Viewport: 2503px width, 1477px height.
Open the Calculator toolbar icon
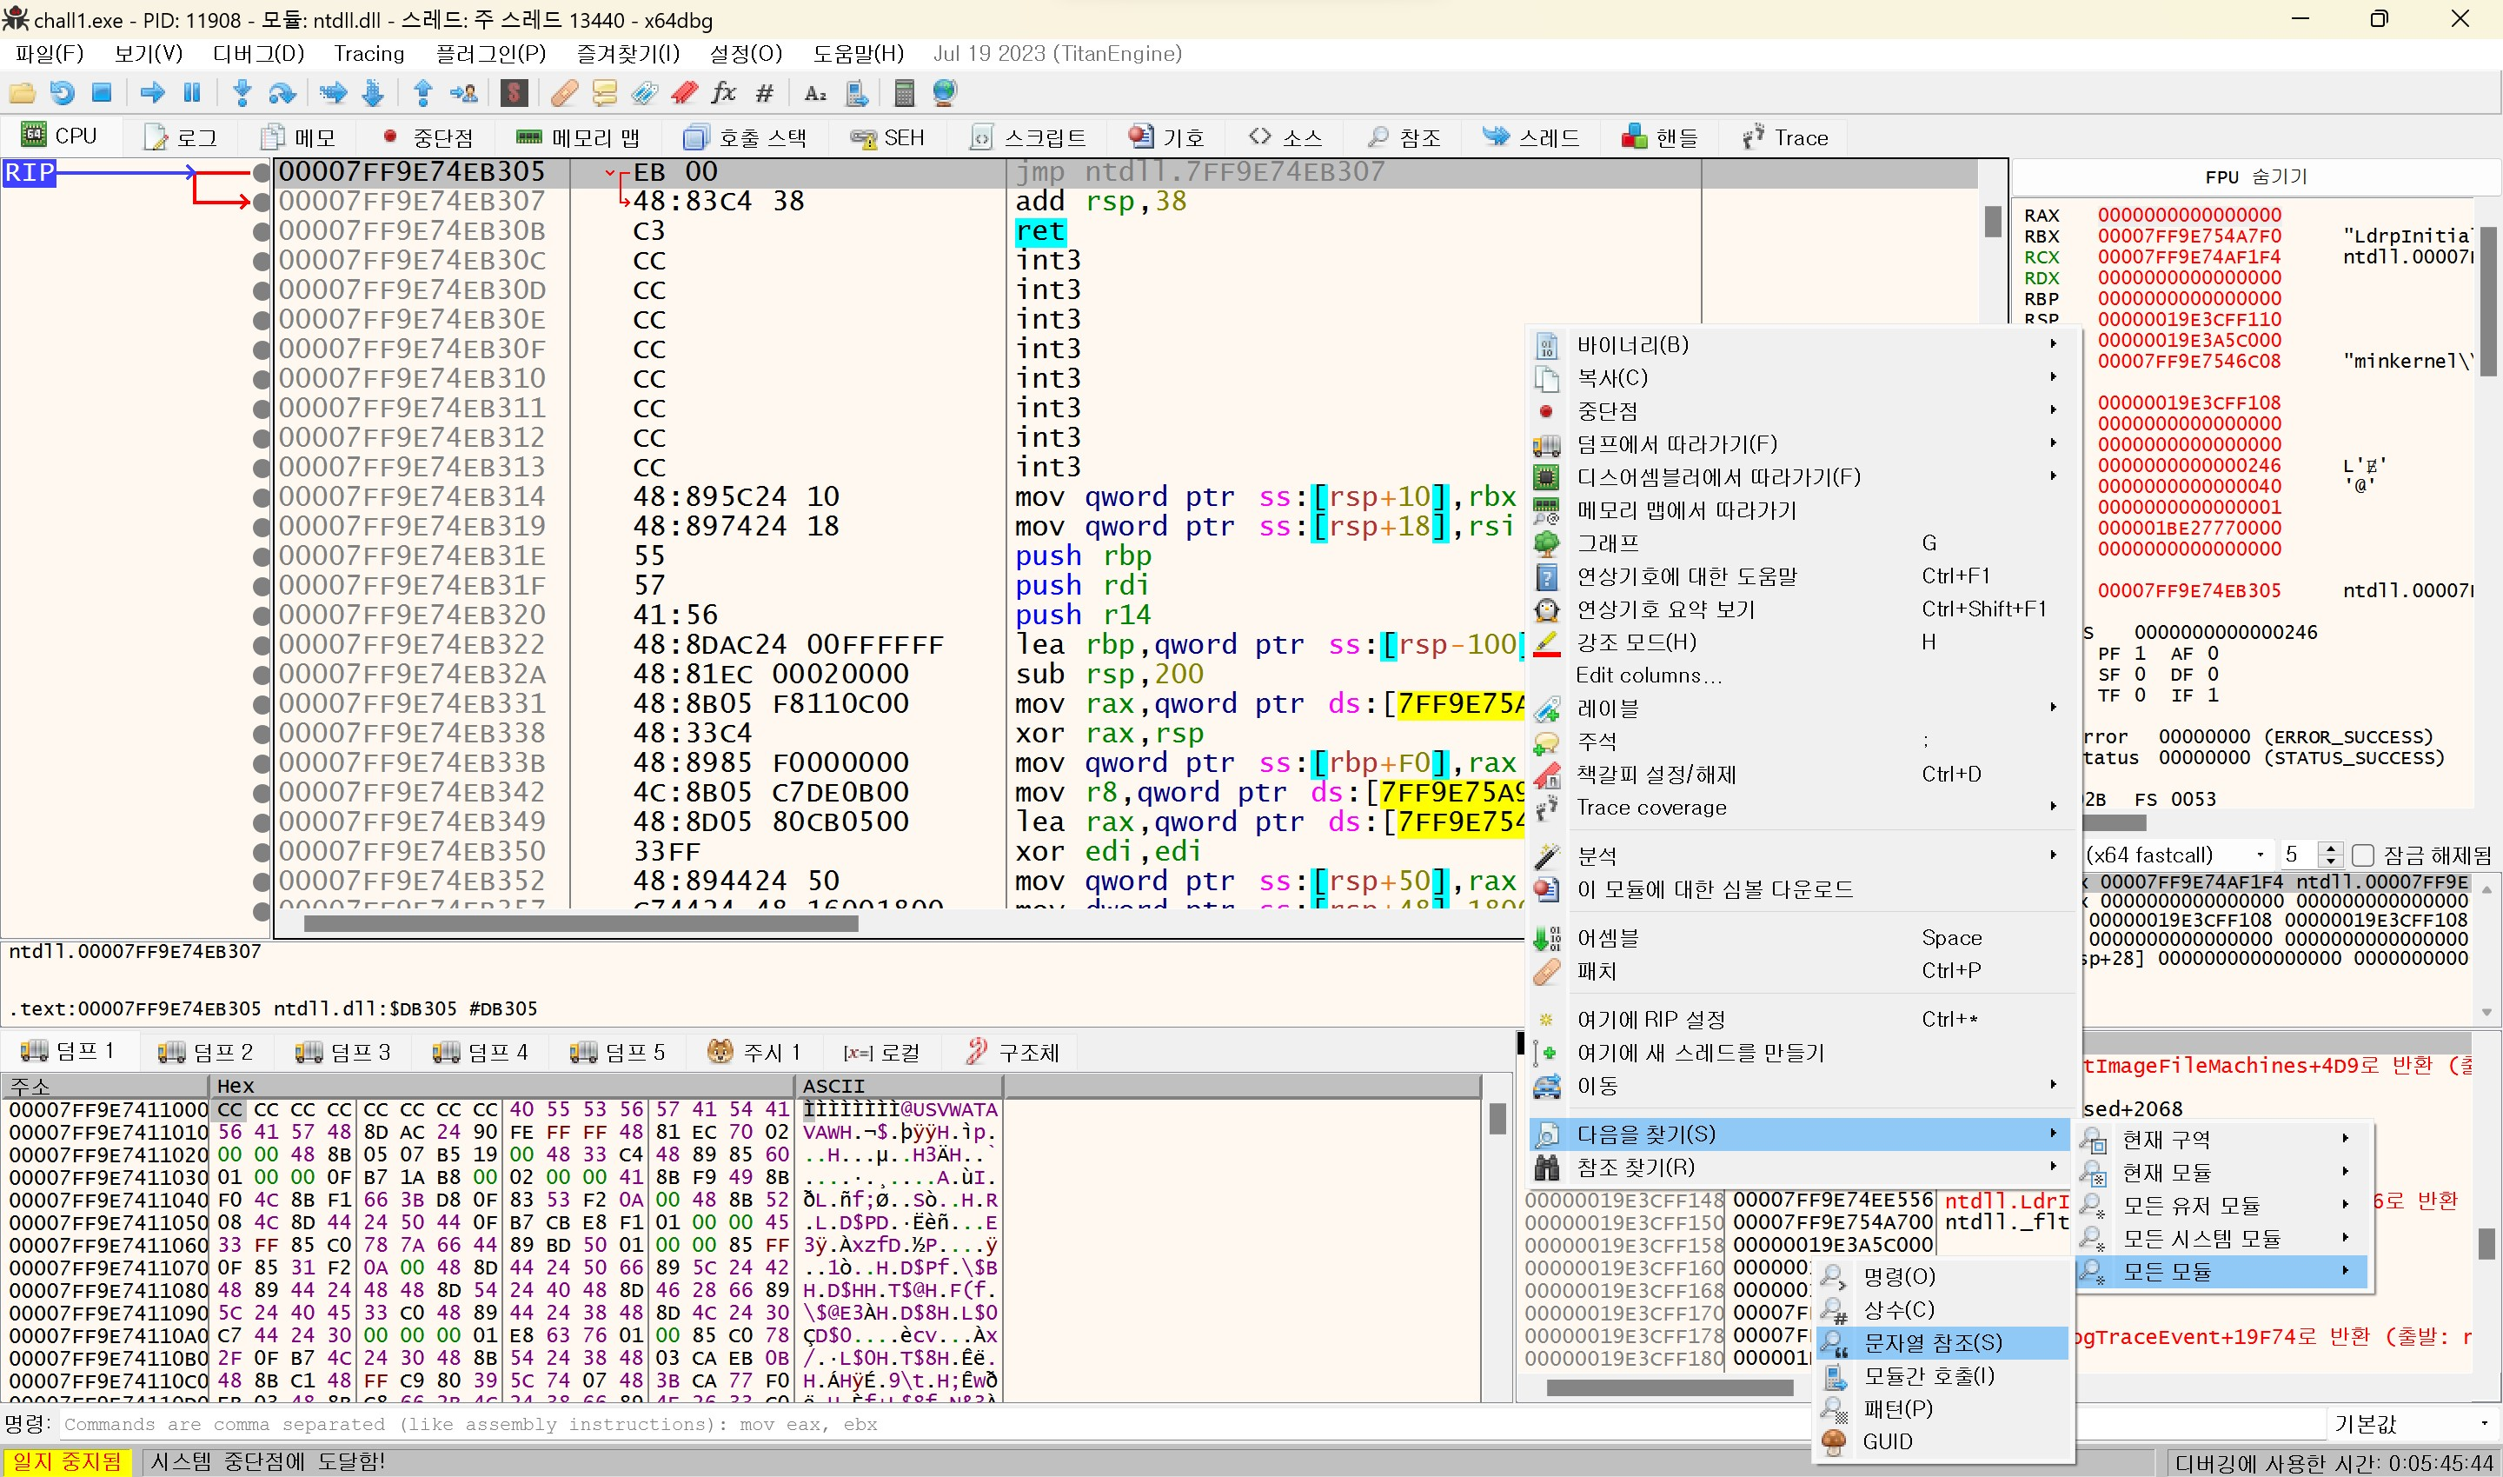tap(903, 92)
